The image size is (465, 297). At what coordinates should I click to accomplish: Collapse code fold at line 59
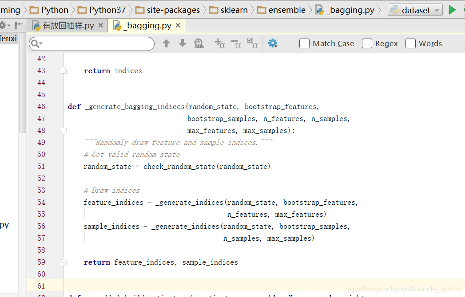[x=64, y=262]
